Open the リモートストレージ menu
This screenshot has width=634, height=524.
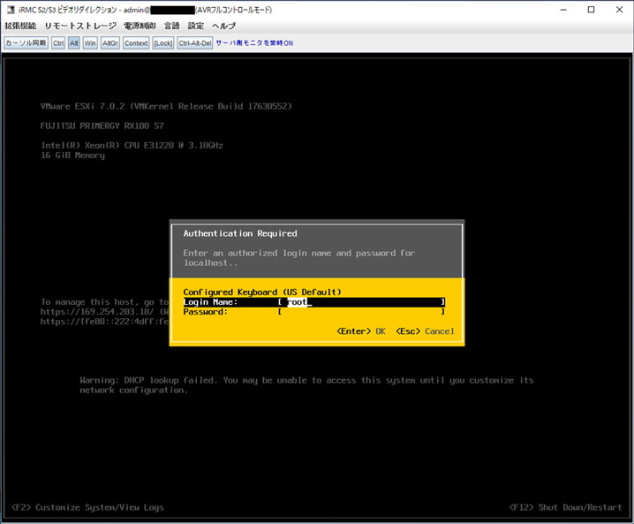(80, 26)
